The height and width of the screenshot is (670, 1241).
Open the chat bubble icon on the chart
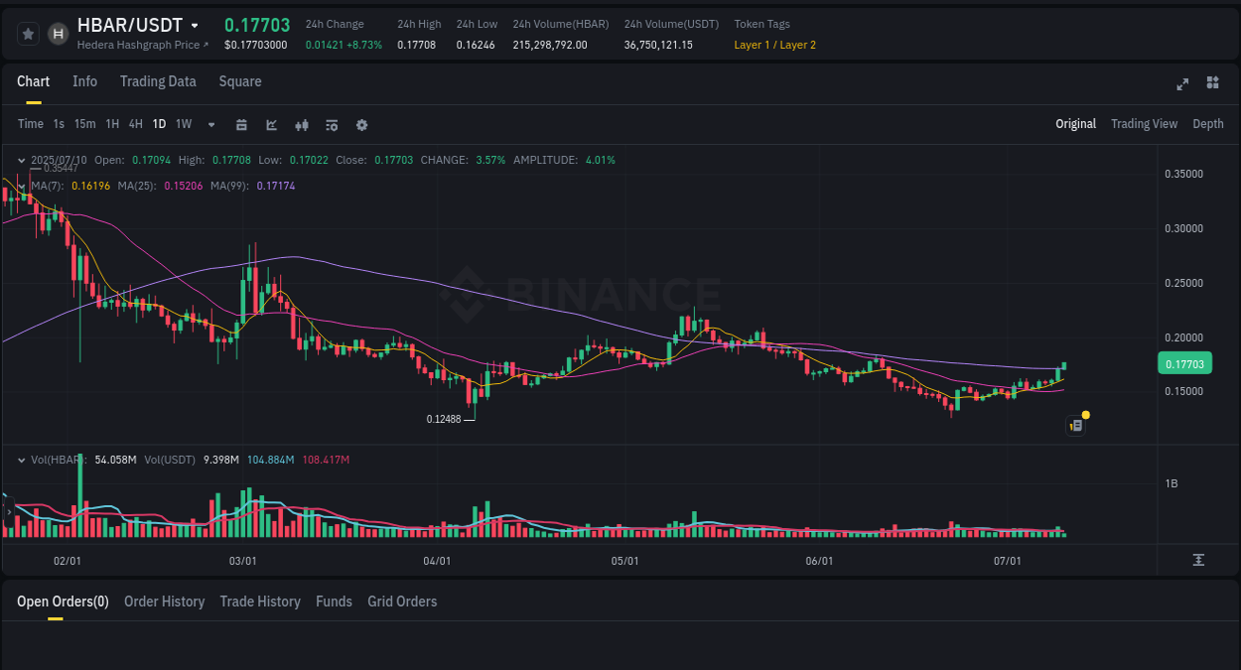(1075, 425)
